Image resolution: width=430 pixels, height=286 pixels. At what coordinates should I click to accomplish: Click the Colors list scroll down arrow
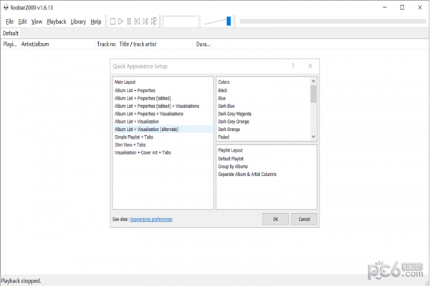tap(313, 137)
